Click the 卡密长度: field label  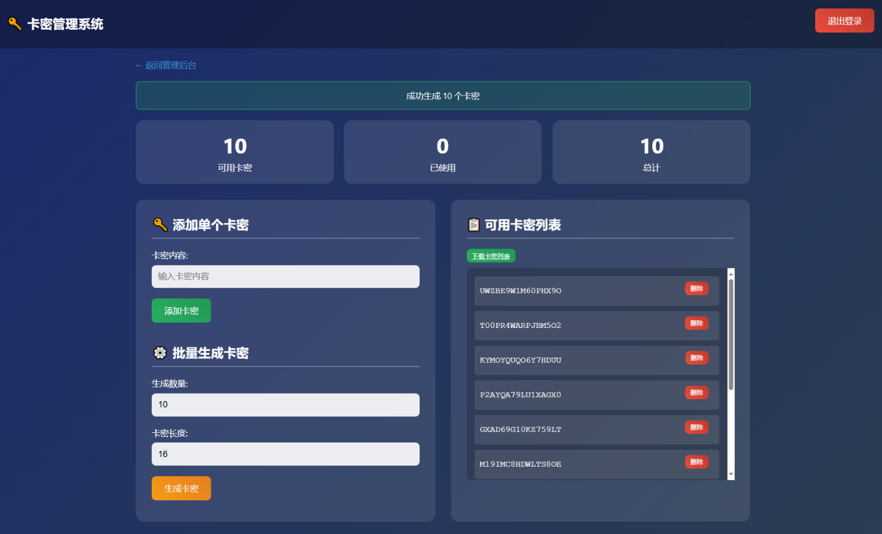click(170, 433)
